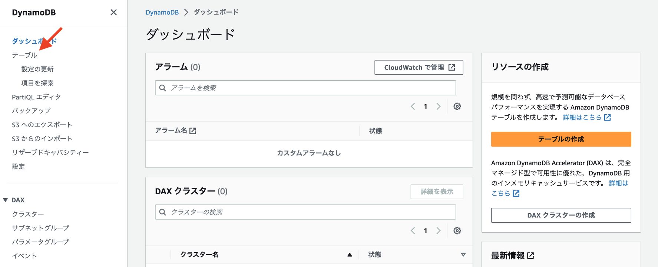Collapse the DAX section in the sidebar
Viewport: 658px width, 267px height.
pyautogui.click(x=5, y=200)
